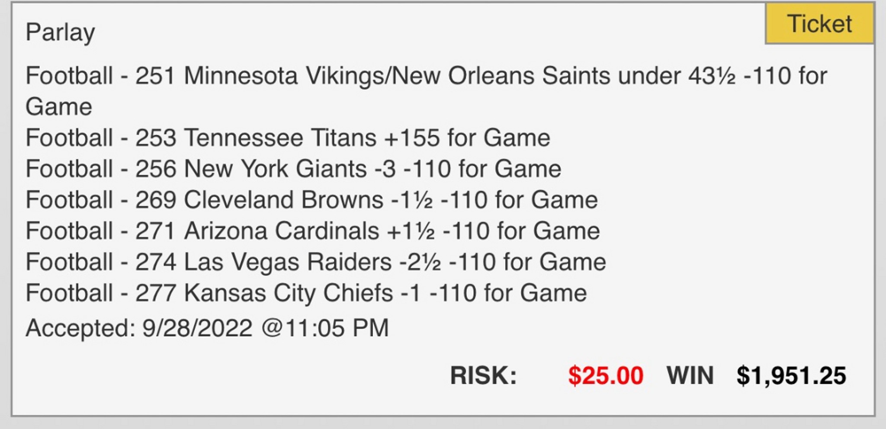Choose the Cleveland Browns -1½ selection
The height and width of the screenshot is (429, 886).
[311, 200]
